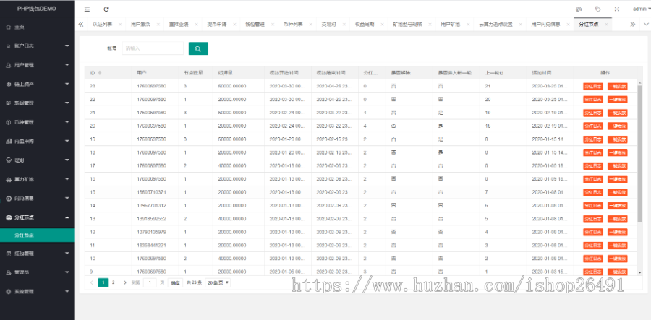Close the 钱包管理 tab
Viewport: 651px width, 320px height.
(273, 25)
